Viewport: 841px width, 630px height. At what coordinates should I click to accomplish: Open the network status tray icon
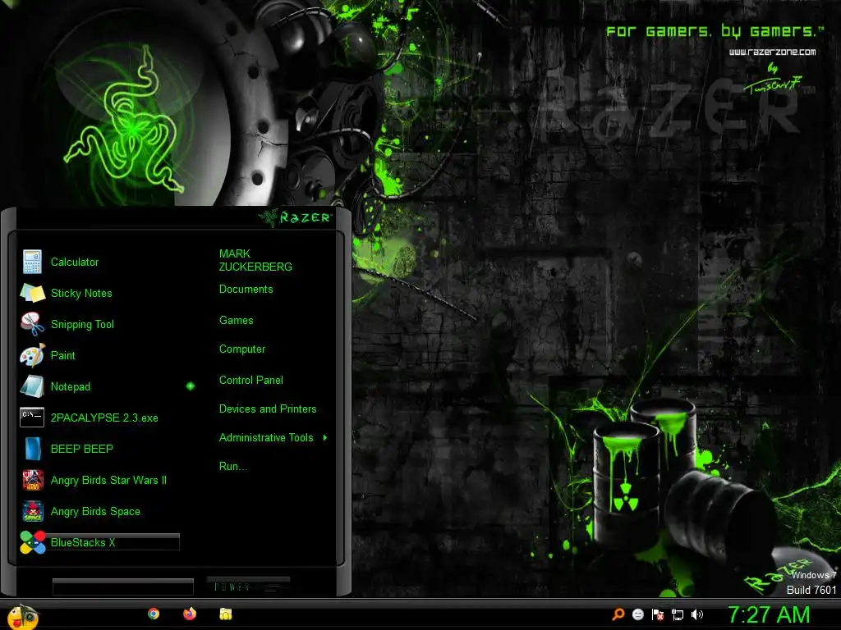678,615
